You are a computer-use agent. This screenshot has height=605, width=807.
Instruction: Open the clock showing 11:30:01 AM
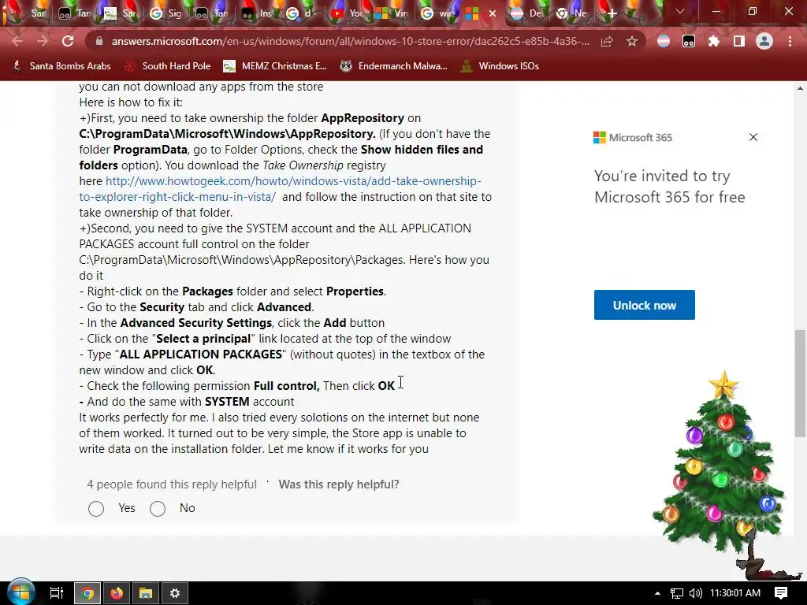(x=735, y=593)
